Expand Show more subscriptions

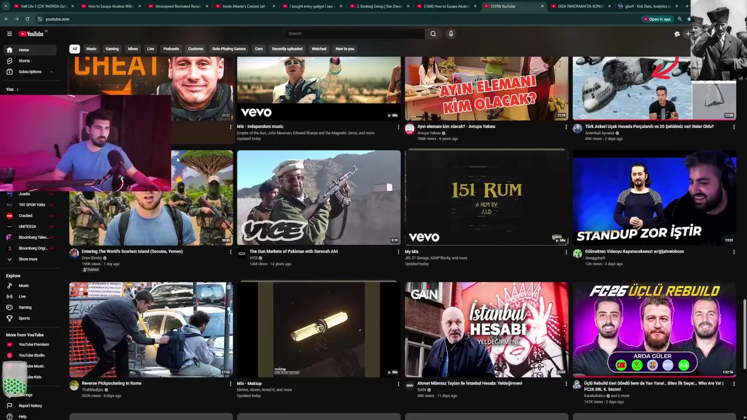[x=29, y=259]
